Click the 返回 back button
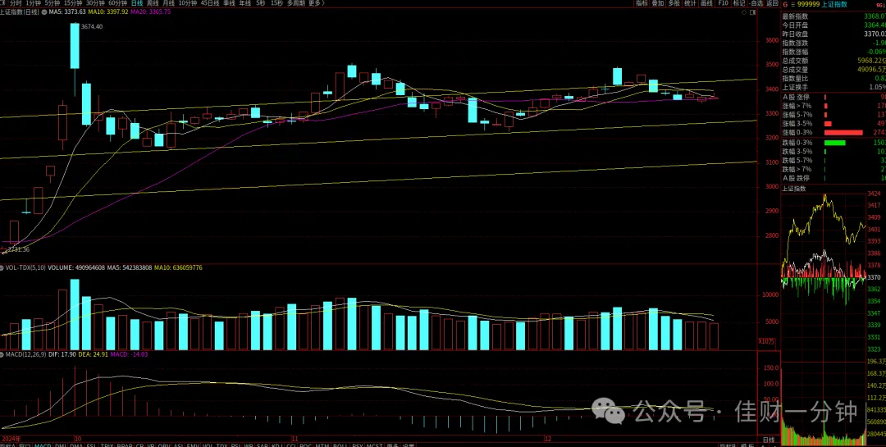 (x=772, y=3)
